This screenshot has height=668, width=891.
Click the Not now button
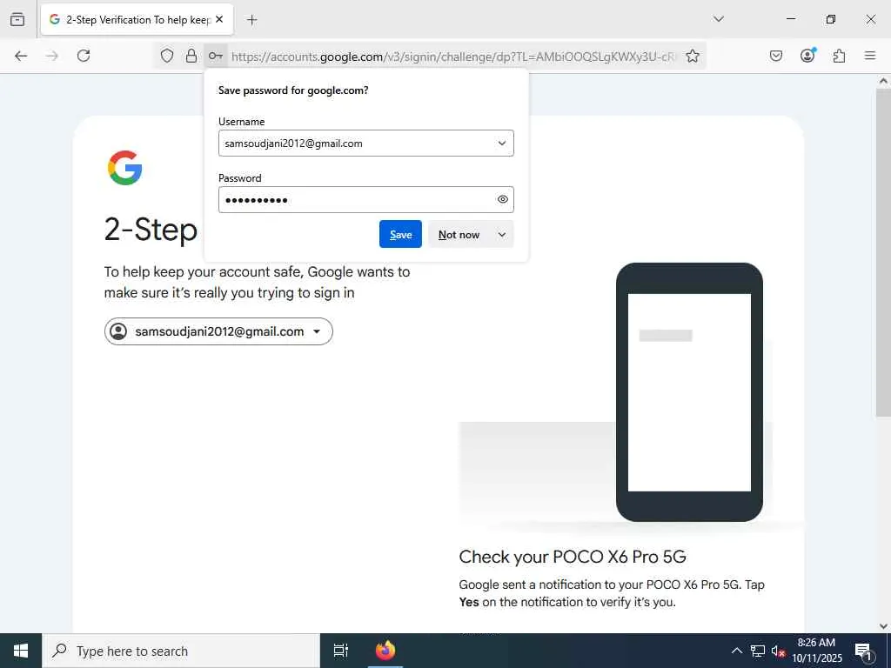459,235
